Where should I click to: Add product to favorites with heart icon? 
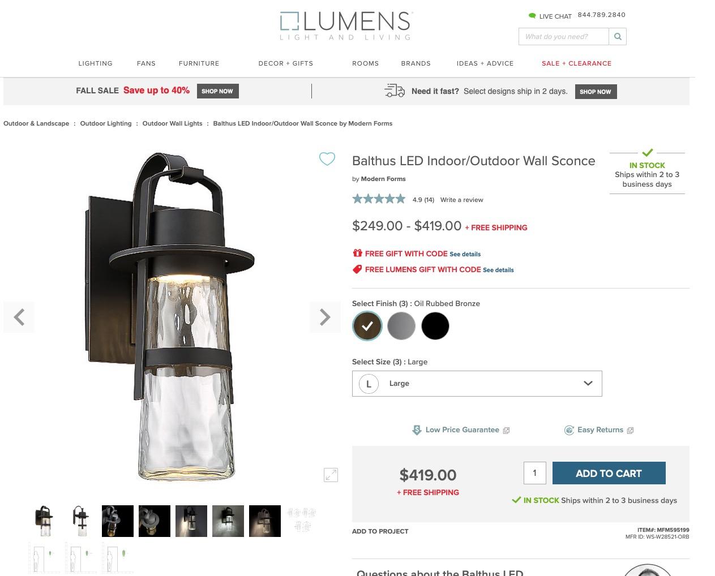click(x=327, y=159)
